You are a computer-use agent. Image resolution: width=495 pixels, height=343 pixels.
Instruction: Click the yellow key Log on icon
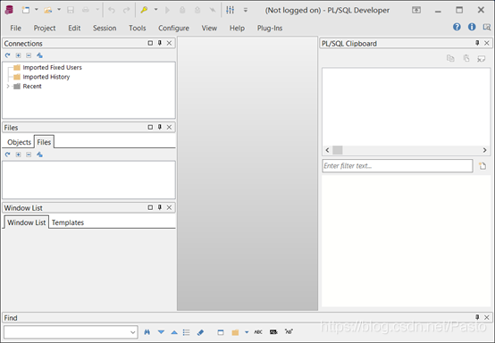pos(144,10)
